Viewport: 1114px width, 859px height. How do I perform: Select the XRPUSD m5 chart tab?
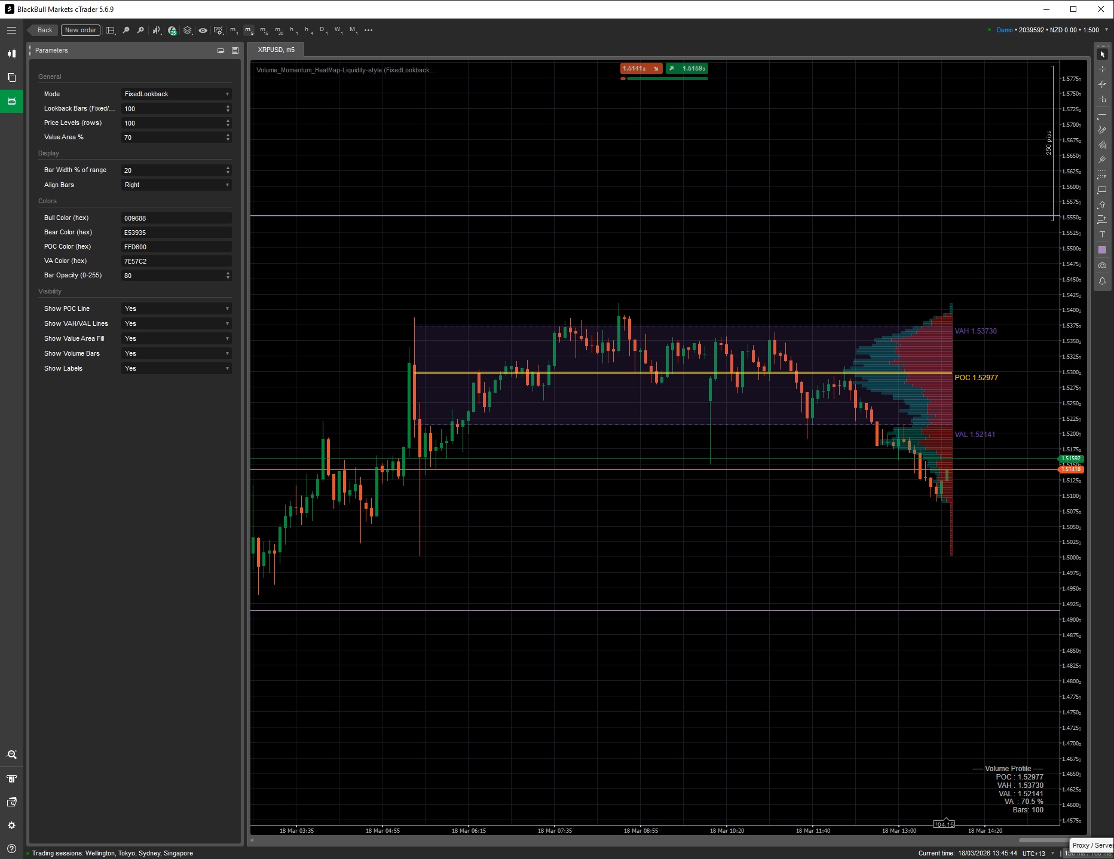(x=276, y=50)
